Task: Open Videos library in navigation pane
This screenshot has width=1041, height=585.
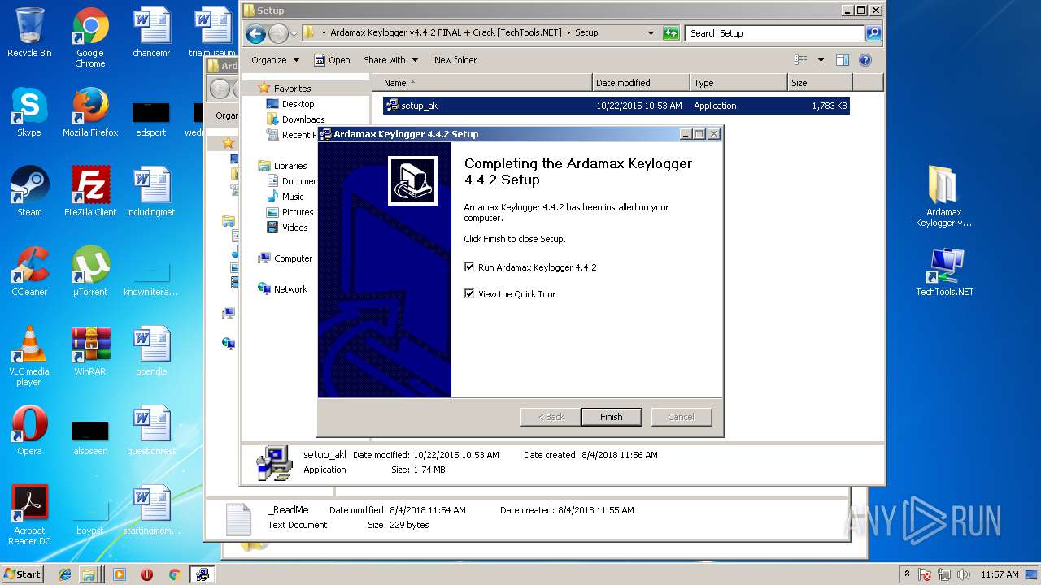Action: click(x=288, y=227)
